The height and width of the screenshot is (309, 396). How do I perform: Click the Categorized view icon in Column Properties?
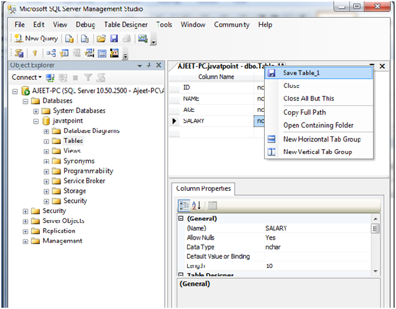point(184,205)
